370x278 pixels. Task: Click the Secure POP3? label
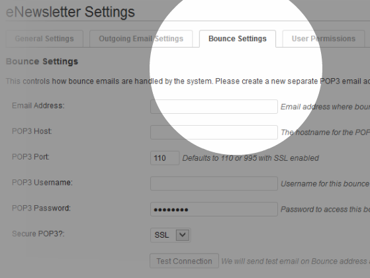click(38, 234)
